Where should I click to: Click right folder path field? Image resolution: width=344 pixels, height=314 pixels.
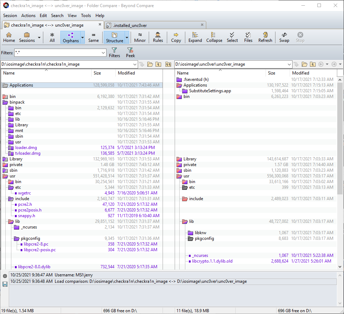pyautogui.click(x=231, y=64)
